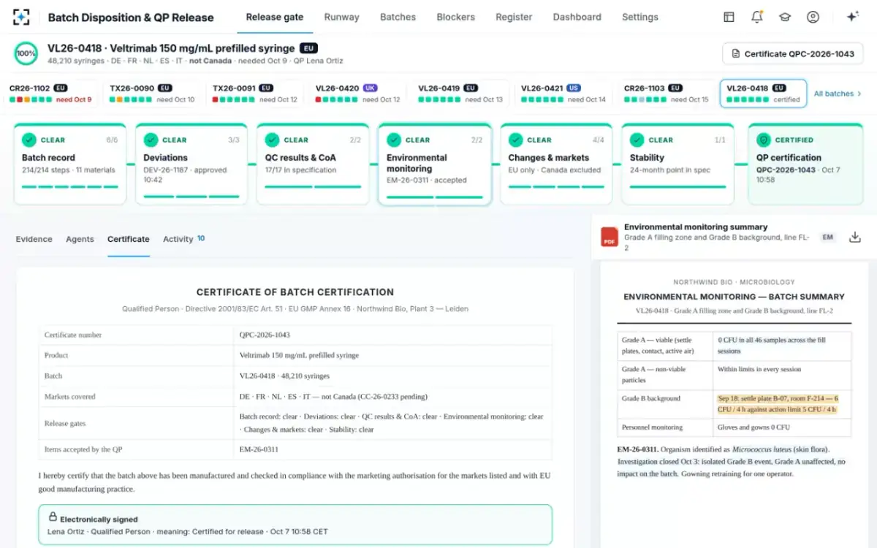Click the Batch Disposition & QP Release title

[x=131, y=18]
